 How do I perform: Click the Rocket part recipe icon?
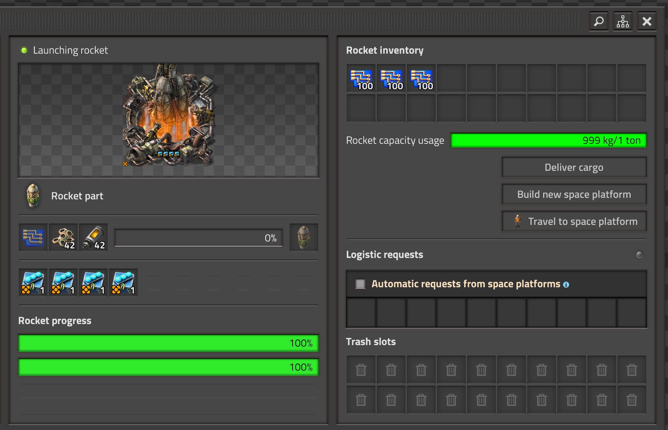(33, 196)
